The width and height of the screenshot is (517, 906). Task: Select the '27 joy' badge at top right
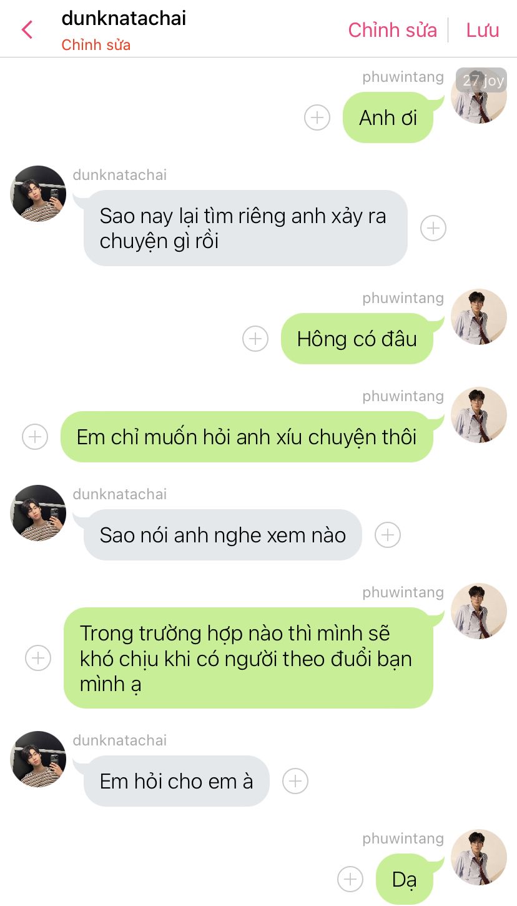point(481,80)
